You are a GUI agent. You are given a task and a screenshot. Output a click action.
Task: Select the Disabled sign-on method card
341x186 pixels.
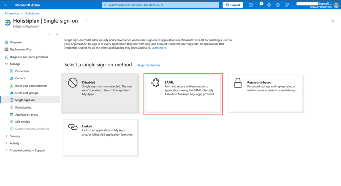(x=100, y=93)
